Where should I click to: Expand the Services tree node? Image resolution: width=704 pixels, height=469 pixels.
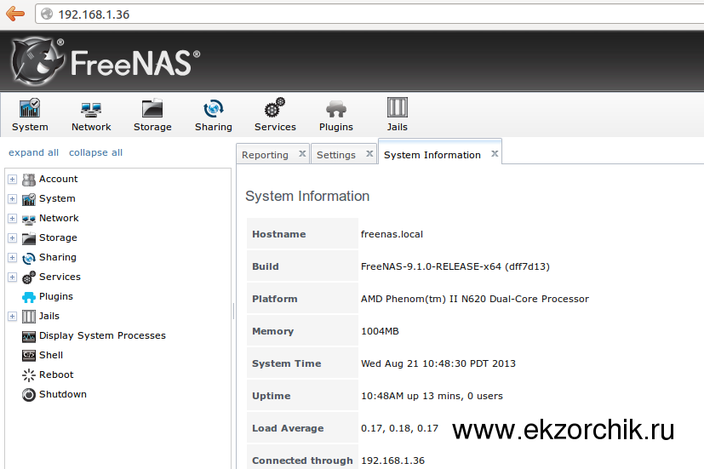[x=12, y=277]
